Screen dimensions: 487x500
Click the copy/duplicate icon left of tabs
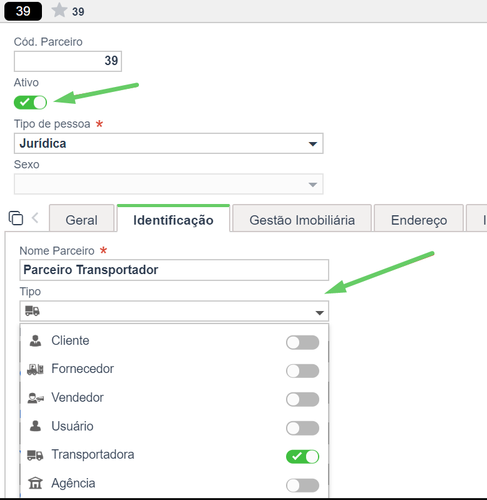[16, 218]
